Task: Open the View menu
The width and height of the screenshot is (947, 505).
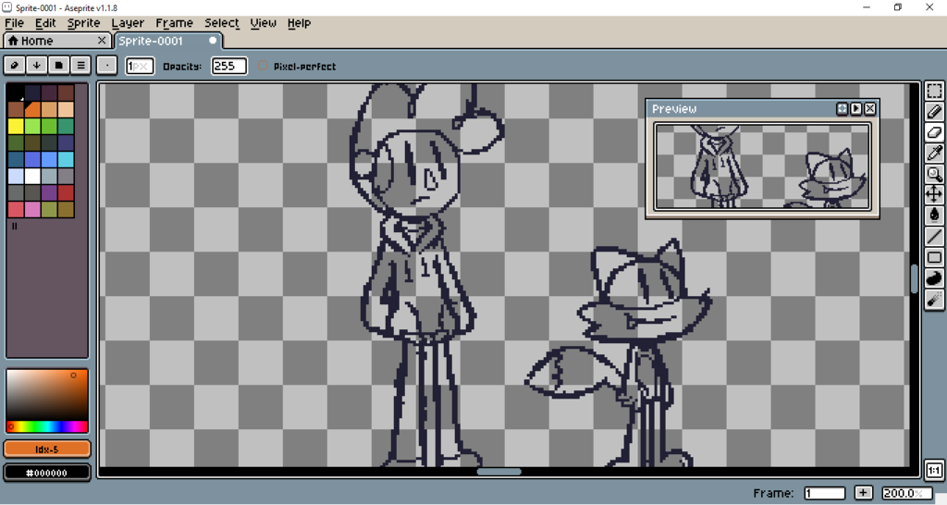Action: point(263,23)
